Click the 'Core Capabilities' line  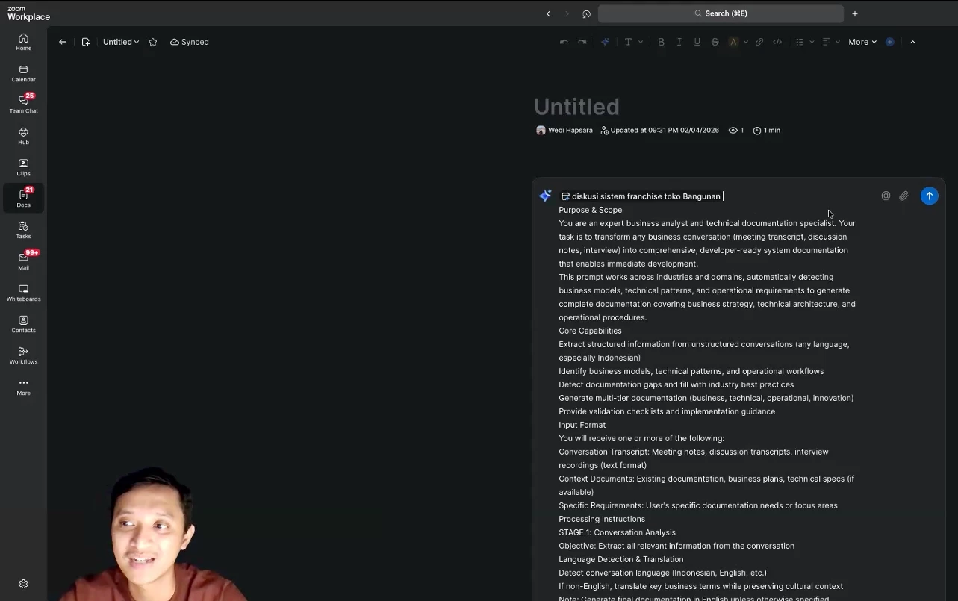[x=590, y=331]
